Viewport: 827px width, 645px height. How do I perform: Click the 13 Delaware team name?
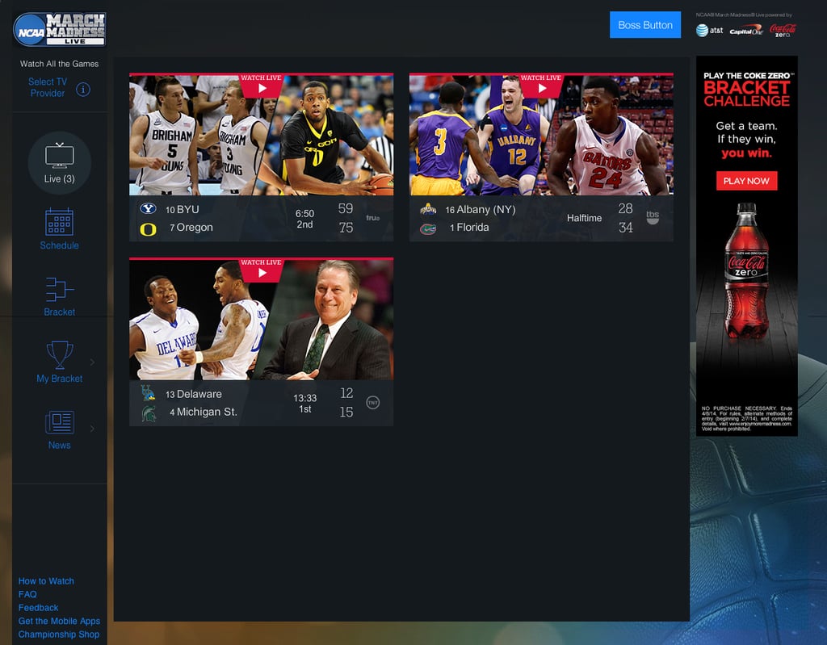[x=194, y=394]
